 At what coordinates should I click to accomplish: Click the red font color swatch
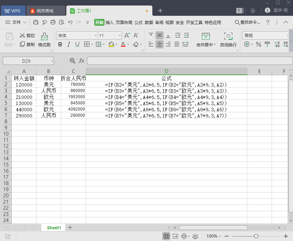pyautogui.click(x=123, y=44)
